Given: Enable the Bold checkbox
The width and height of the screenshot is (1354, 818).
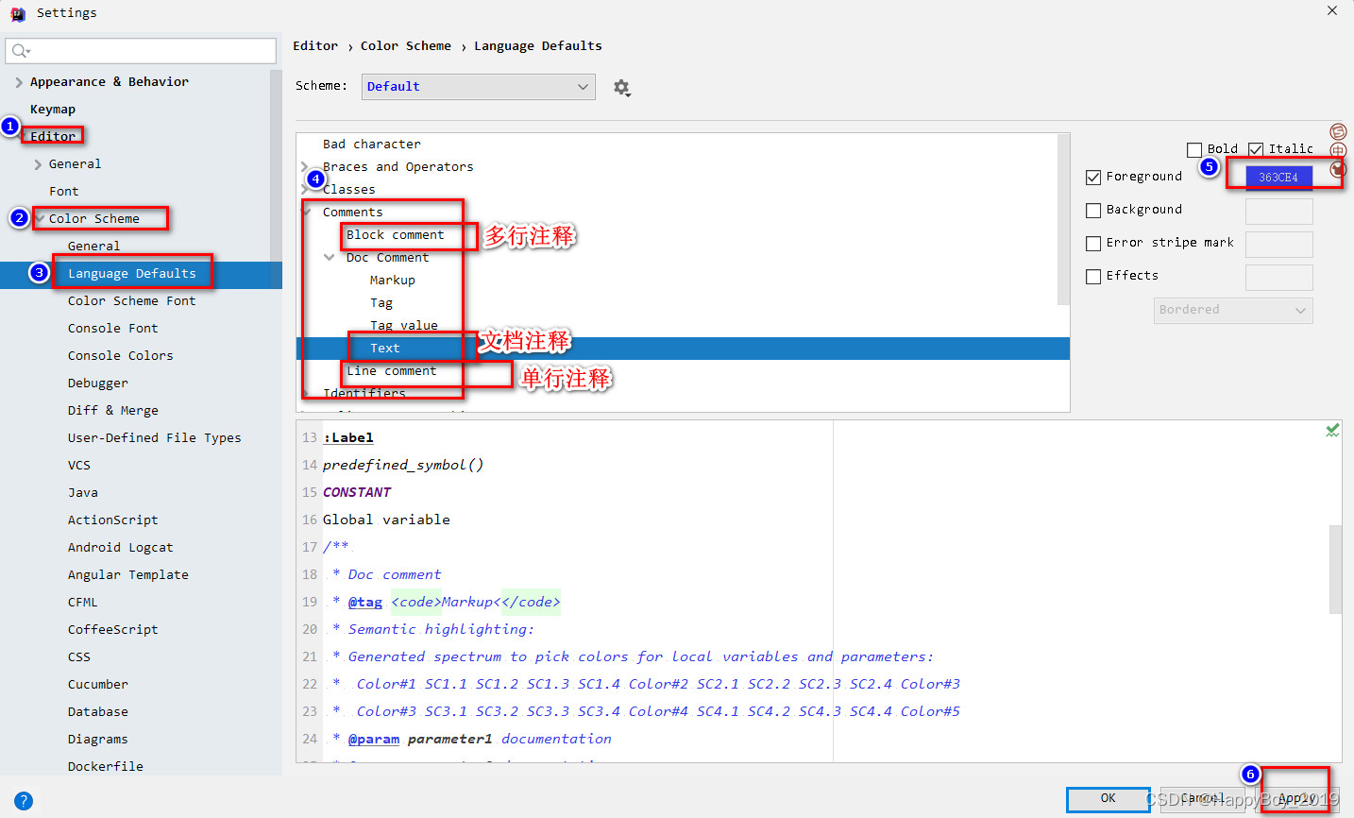Looking at the screenshot, I should (x=1195, y=148).
